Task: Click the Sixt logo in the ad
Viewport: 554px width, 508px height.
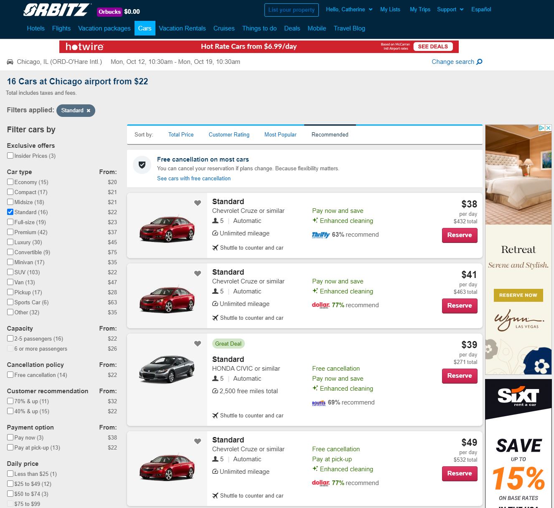Action: (518, 396)
